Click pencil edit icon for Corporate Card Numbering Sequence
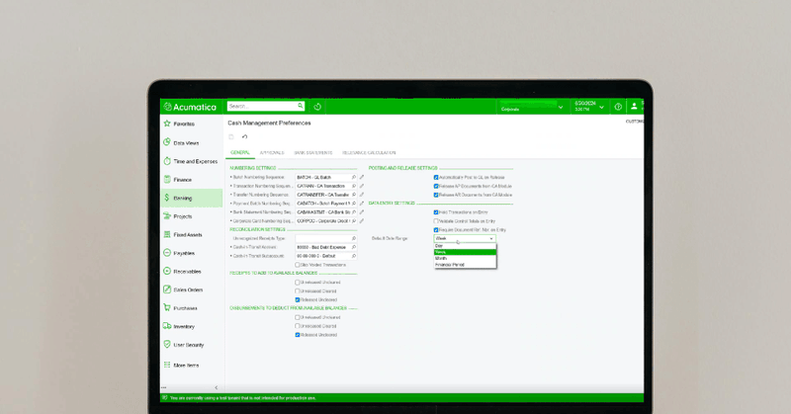Screen dimensions: 791x414 [x=362, y=221]
